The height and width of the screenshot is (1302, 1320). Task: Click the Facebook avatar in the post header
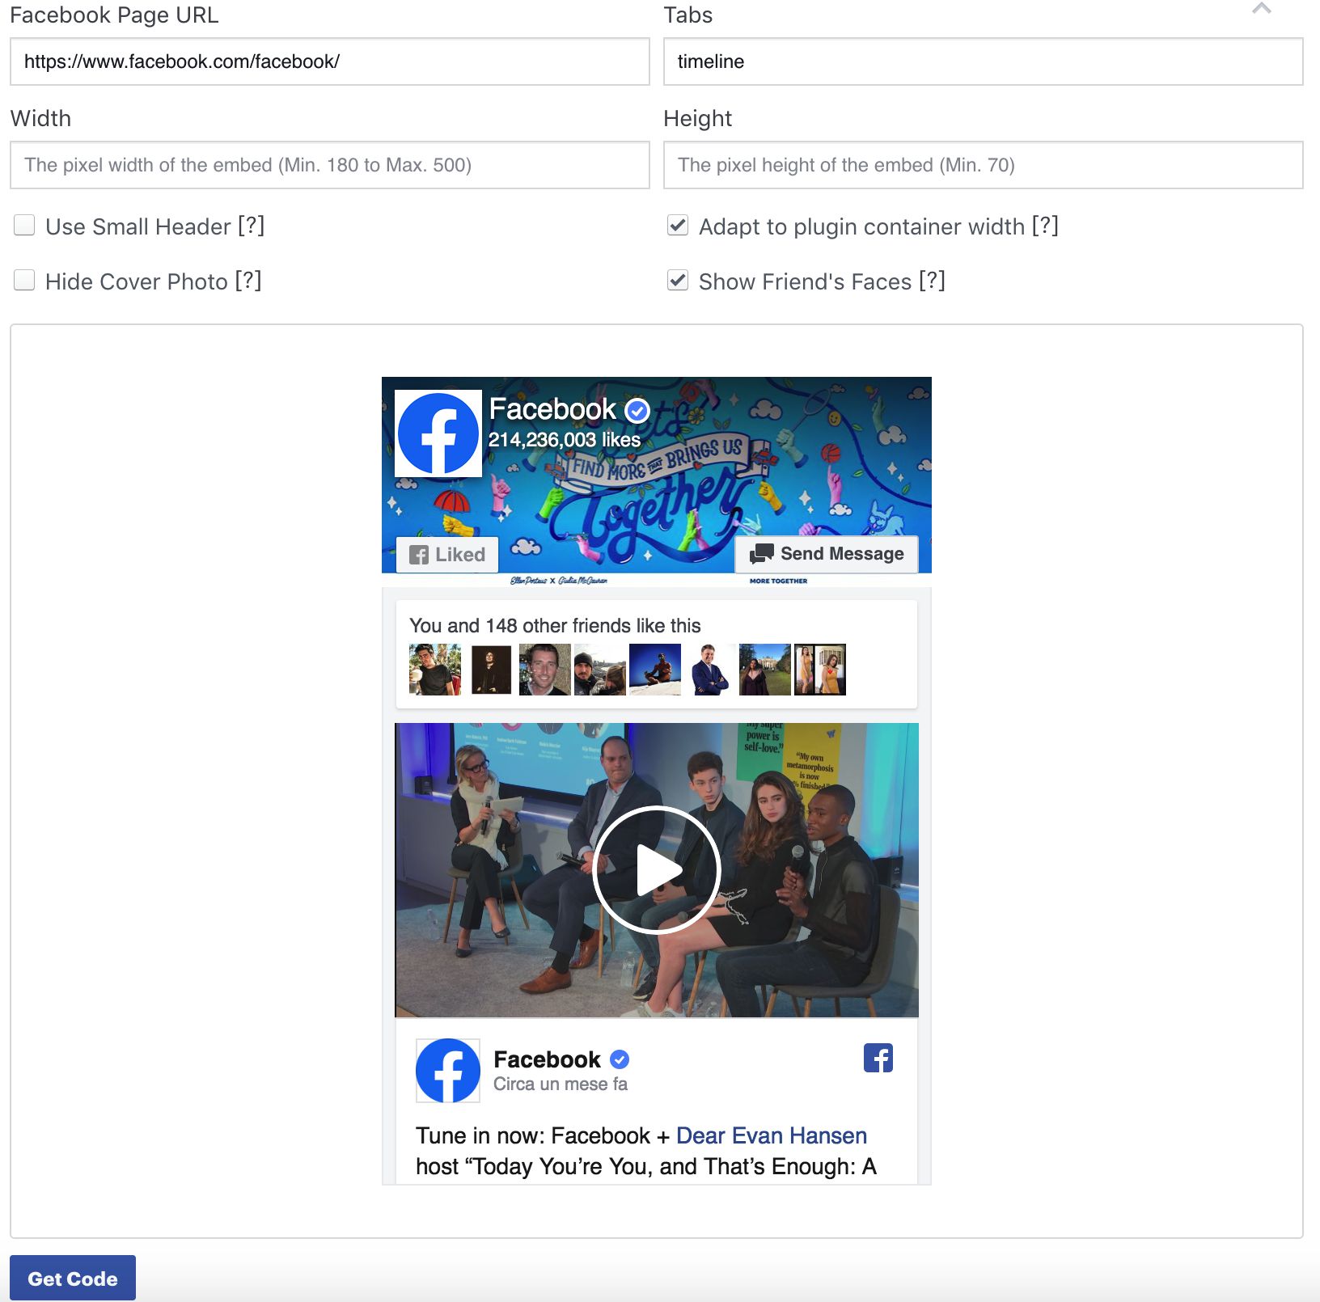(x=448, y=1071)
